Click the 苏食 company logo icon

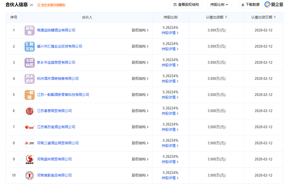pyautogui.click(x=30, y=127)
